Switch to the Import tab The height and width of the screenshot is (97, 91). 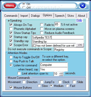coord(24,16)
